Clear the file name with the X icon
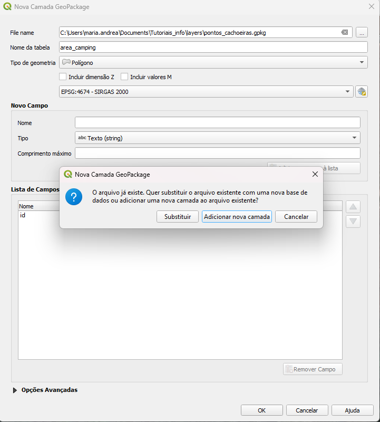 pos(345,33)
